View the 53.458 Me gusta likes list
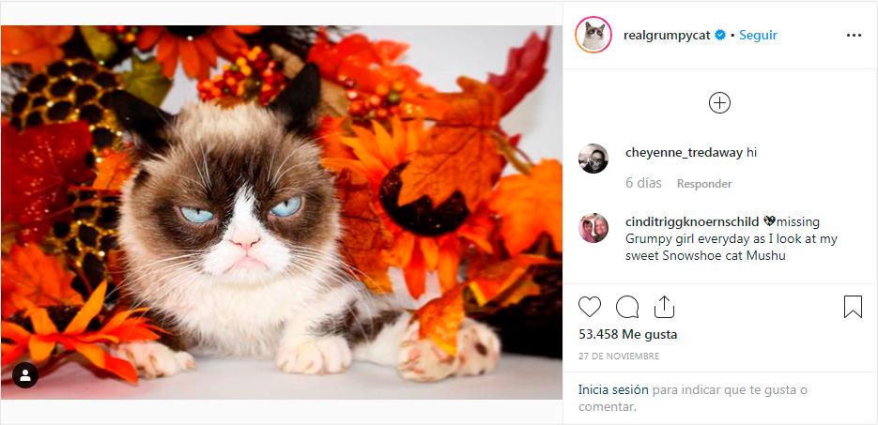This screenshot has height=425, width=878. click(x=627, y=334)
